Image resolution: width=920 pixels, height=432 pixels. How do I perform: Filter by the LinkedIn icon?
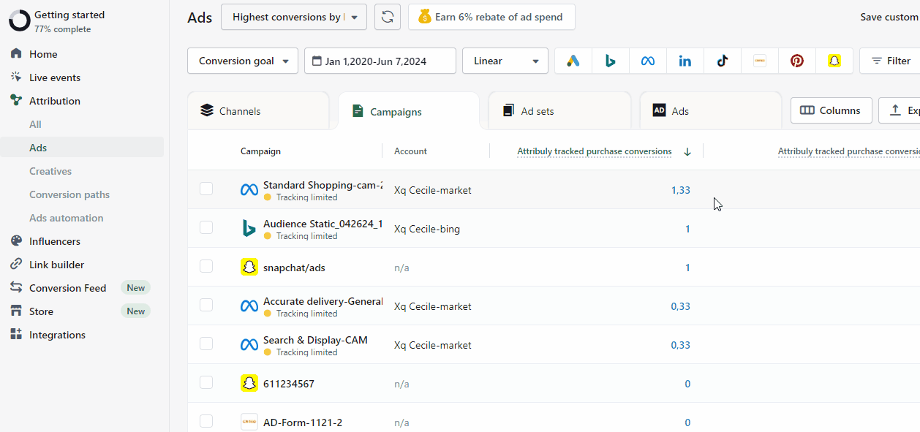click(x=685, y=61)
